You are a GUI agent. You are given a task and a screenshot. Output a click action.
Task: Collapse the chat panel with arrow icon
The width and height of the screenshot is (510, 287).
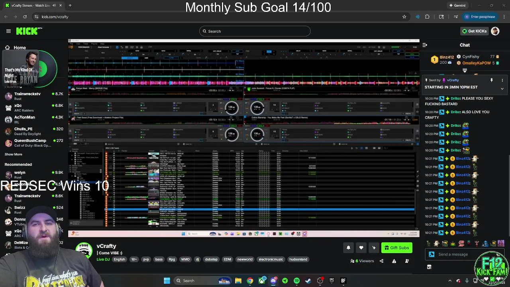pyautogui.click(x=425, y=45)
